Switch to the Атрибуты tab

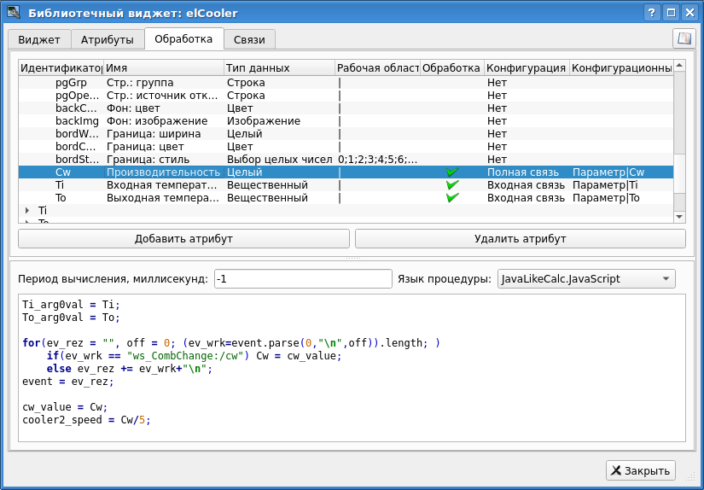pos(108,39)
